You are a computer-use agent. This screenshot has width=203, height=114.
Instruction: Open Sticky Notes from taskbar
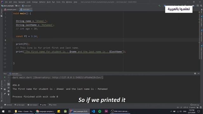pyautogui.click(x=59, y=111)
